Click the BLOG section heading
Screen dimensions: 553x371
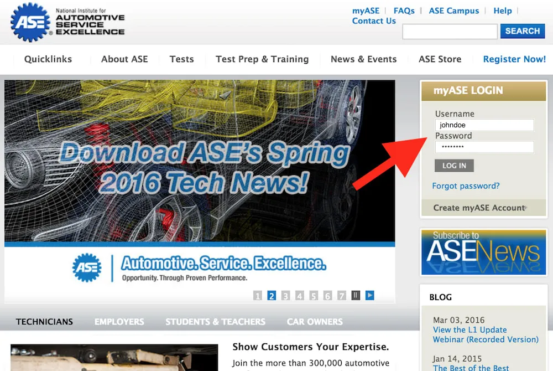(440, 297)
